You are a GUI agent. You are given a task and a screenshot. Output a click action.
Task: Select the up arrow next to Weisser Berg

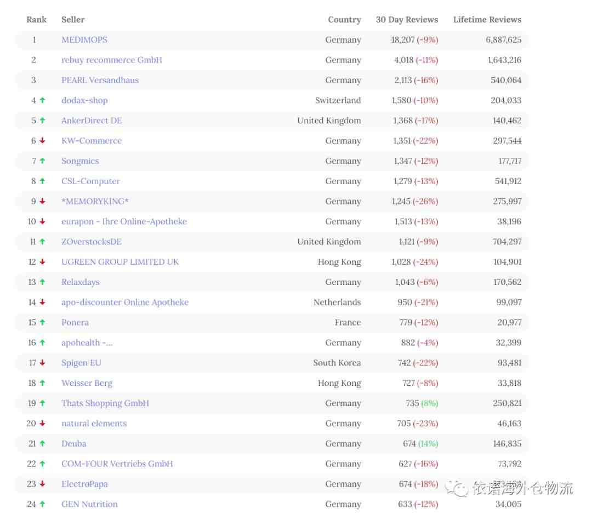42,383
